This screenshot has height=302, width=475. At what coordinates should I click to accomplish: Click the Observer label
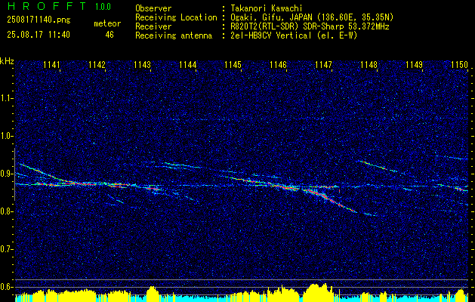(153, 8)
